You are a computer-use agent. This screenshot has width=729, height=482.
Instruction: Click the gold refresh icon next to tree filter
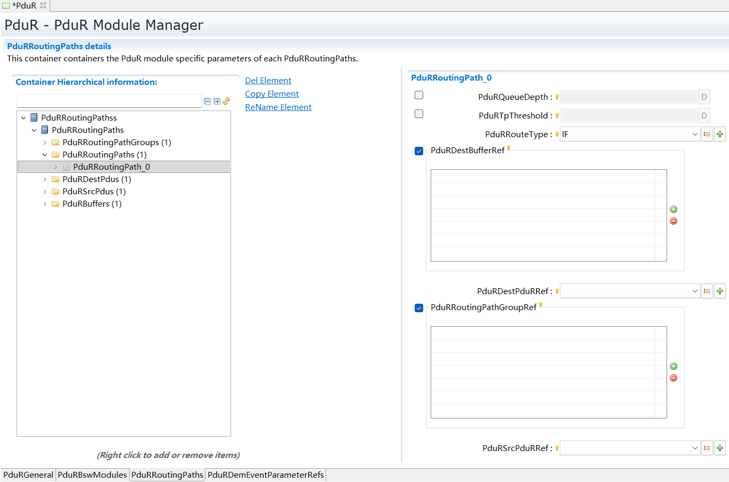click(x=225, y=101)
